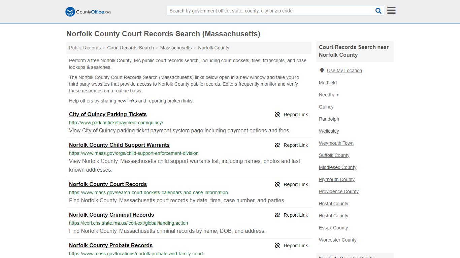This screenshot has height=258, width=460.
Task: Select Providence County in nearby list
Action: click(x=339, y=191)
